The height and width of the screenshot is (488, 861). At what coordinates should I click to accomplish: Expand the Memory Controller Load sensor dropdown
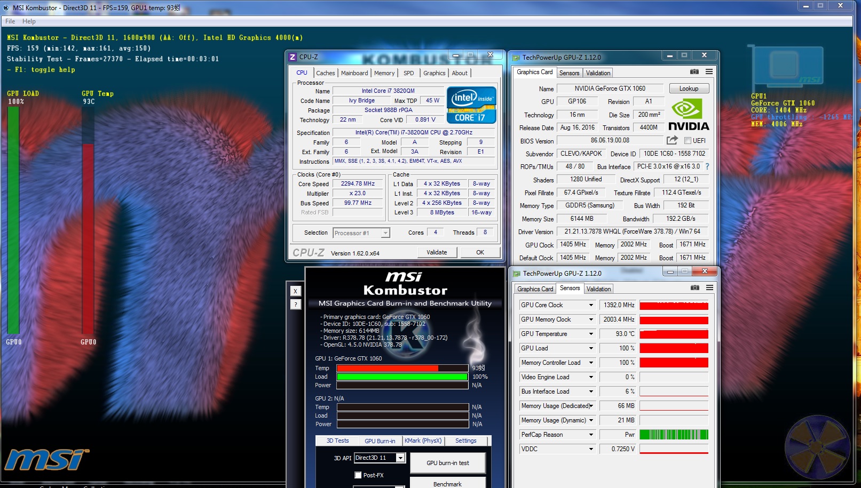pos(591,363)
